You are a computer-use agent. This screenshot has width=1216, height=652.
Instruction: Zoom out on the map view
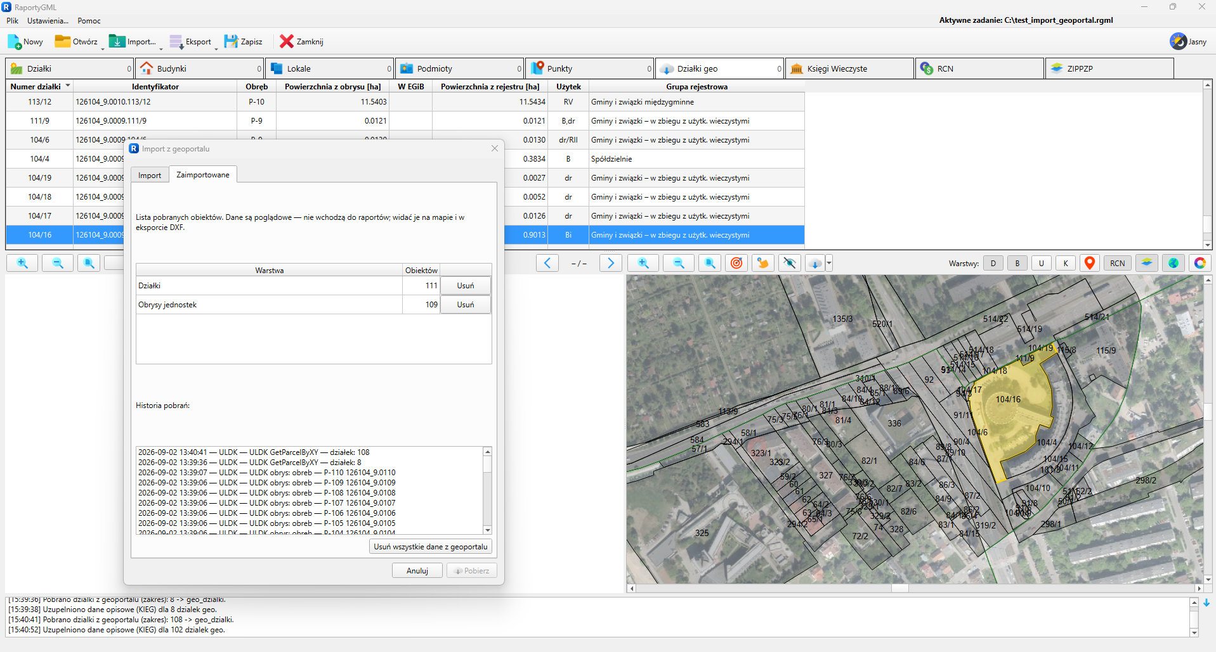679,263
